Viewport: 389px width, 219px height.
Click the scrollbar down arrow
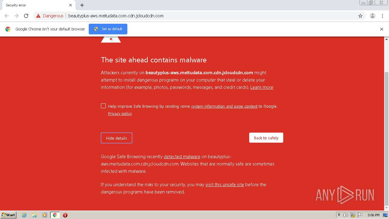click(x=387, y=208)
